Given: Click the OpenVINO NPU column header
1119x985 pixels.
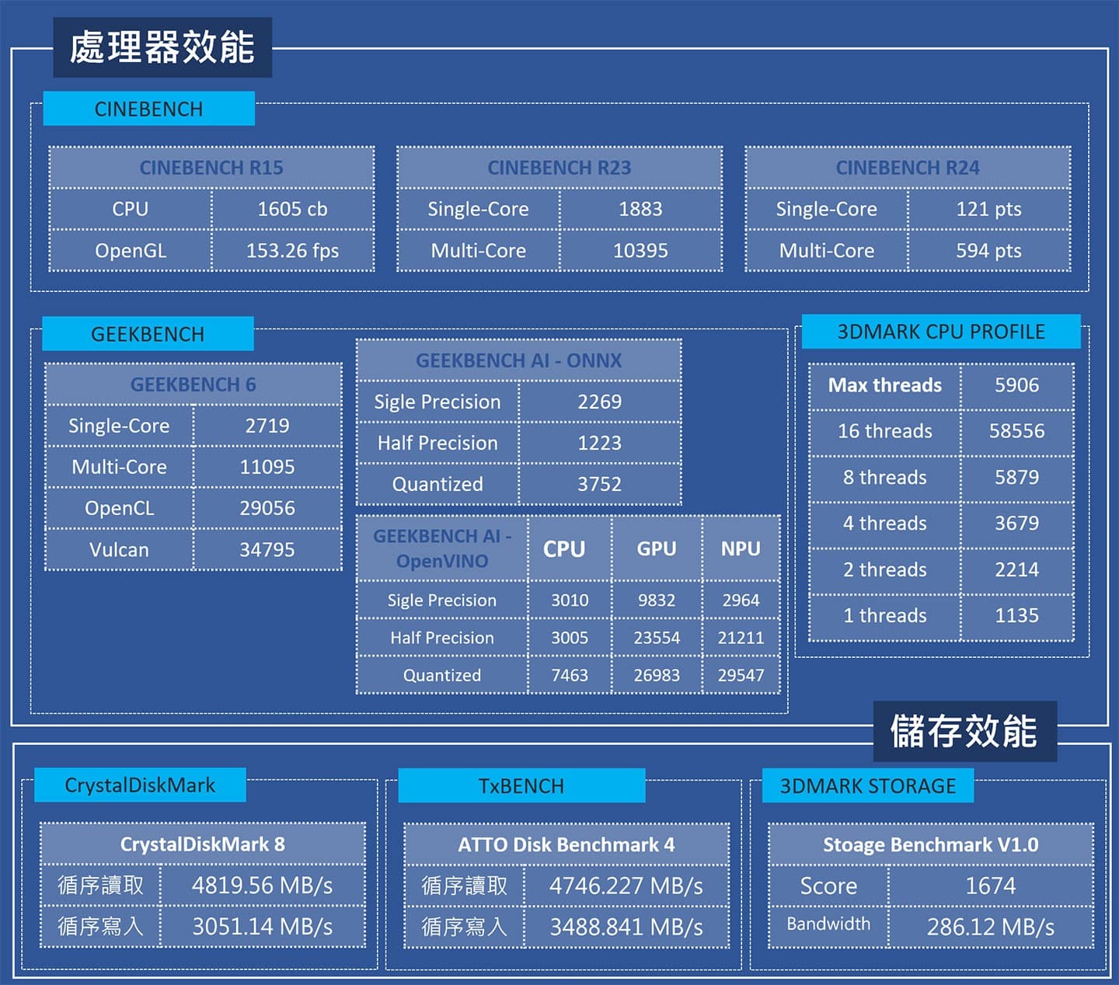Looking at the screenshot, I should (741, 548).
